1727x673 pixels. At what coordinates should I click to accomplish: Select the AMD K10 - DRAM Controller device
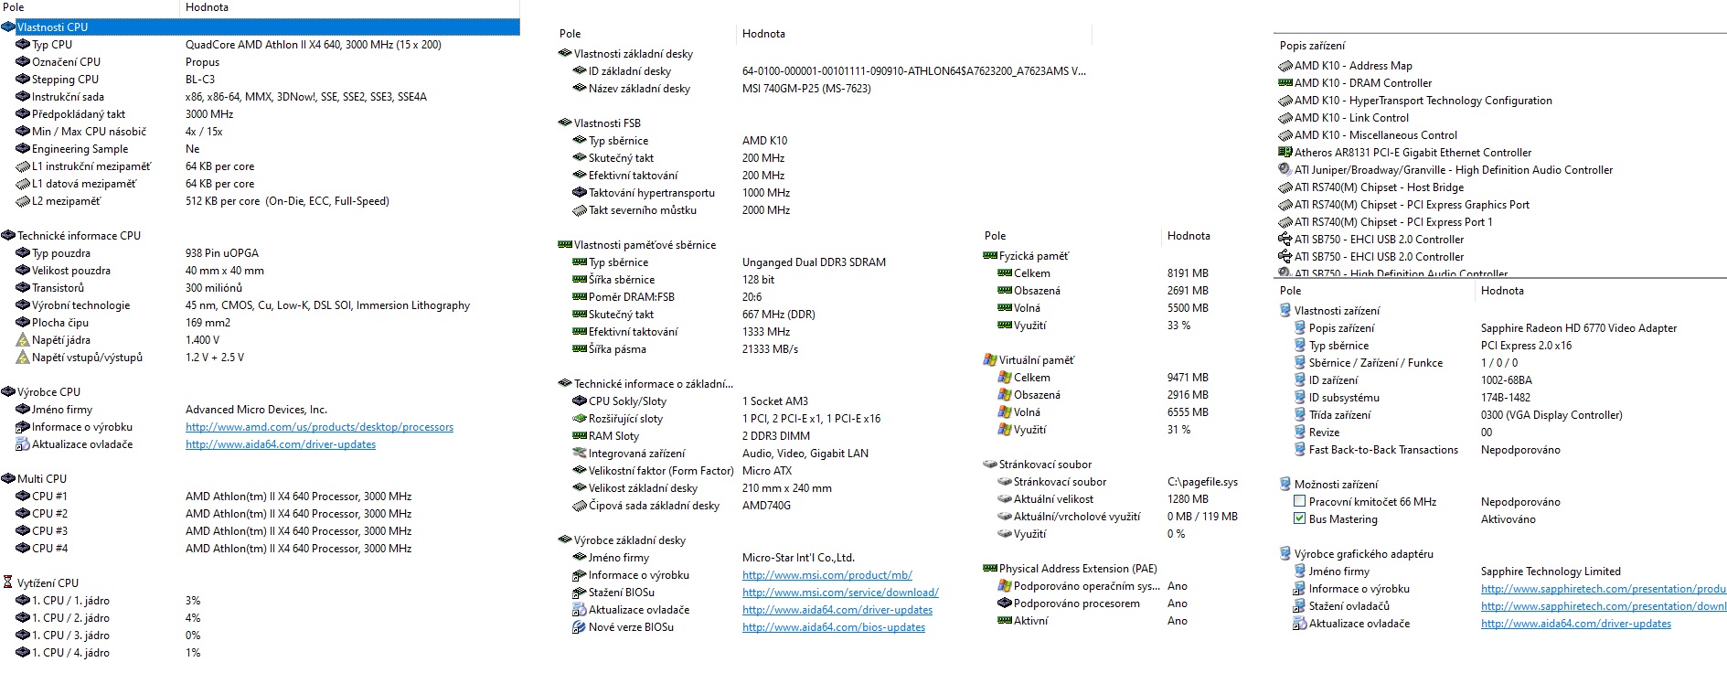[x=1363, y=83]
